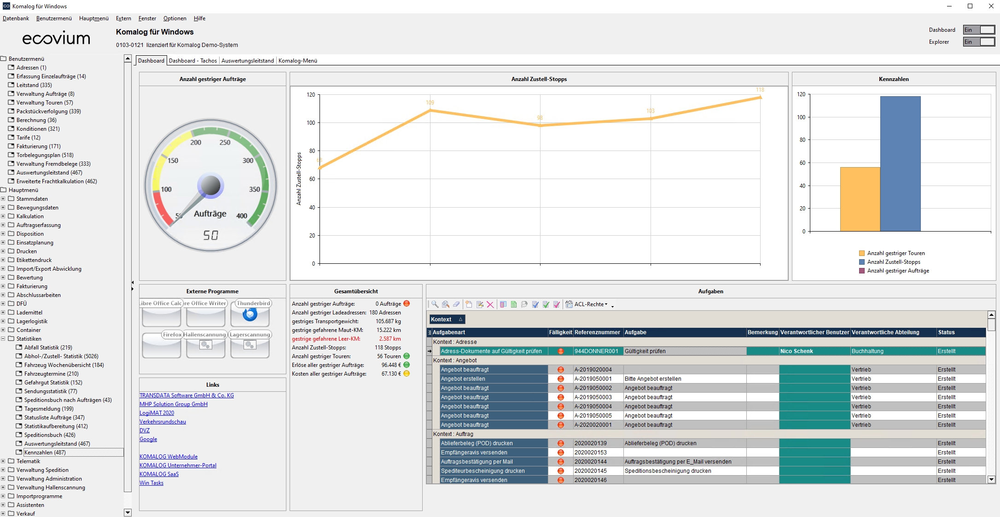Click the eraser icon in Aufgaben toolbar
Viewport: 1000px width, 517px height.
pos(456,304)
